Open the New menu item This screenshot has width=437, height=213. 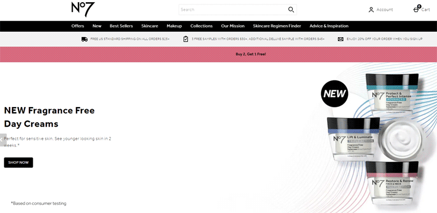click(97, 26)
